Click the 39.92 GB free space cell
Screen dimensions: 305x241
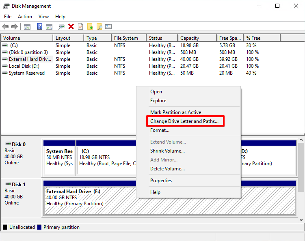(x=228, y=59)
